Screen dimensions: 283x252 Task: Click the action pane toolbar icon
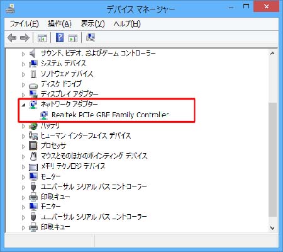[73, 38]
